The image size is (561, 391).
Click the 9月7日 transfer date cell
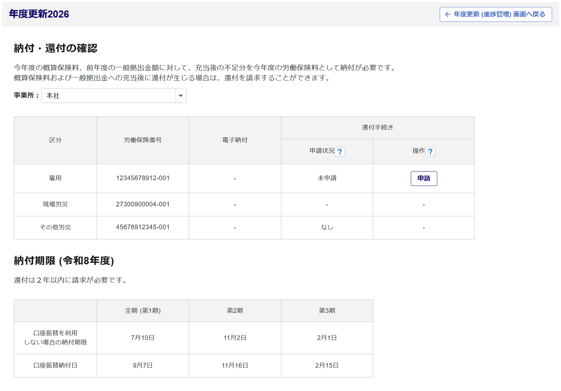[x=143, y=365]
